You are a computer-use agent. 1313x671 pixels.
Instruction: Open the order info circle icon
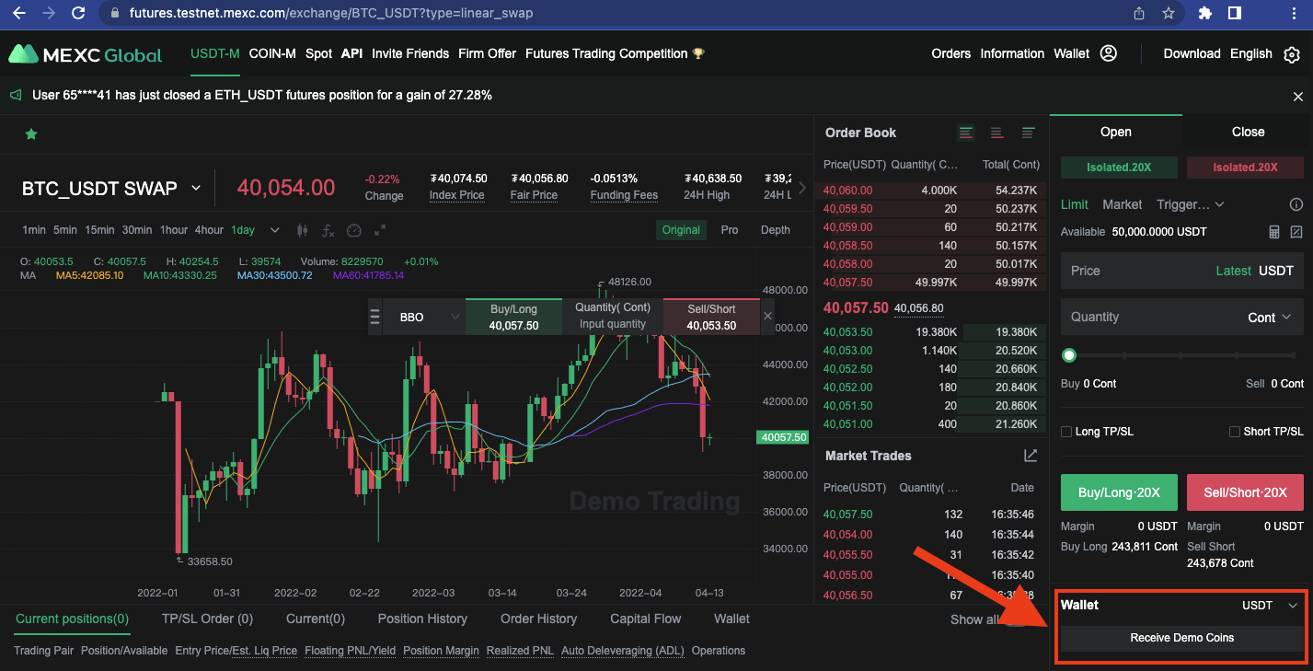pos(1296,204)
